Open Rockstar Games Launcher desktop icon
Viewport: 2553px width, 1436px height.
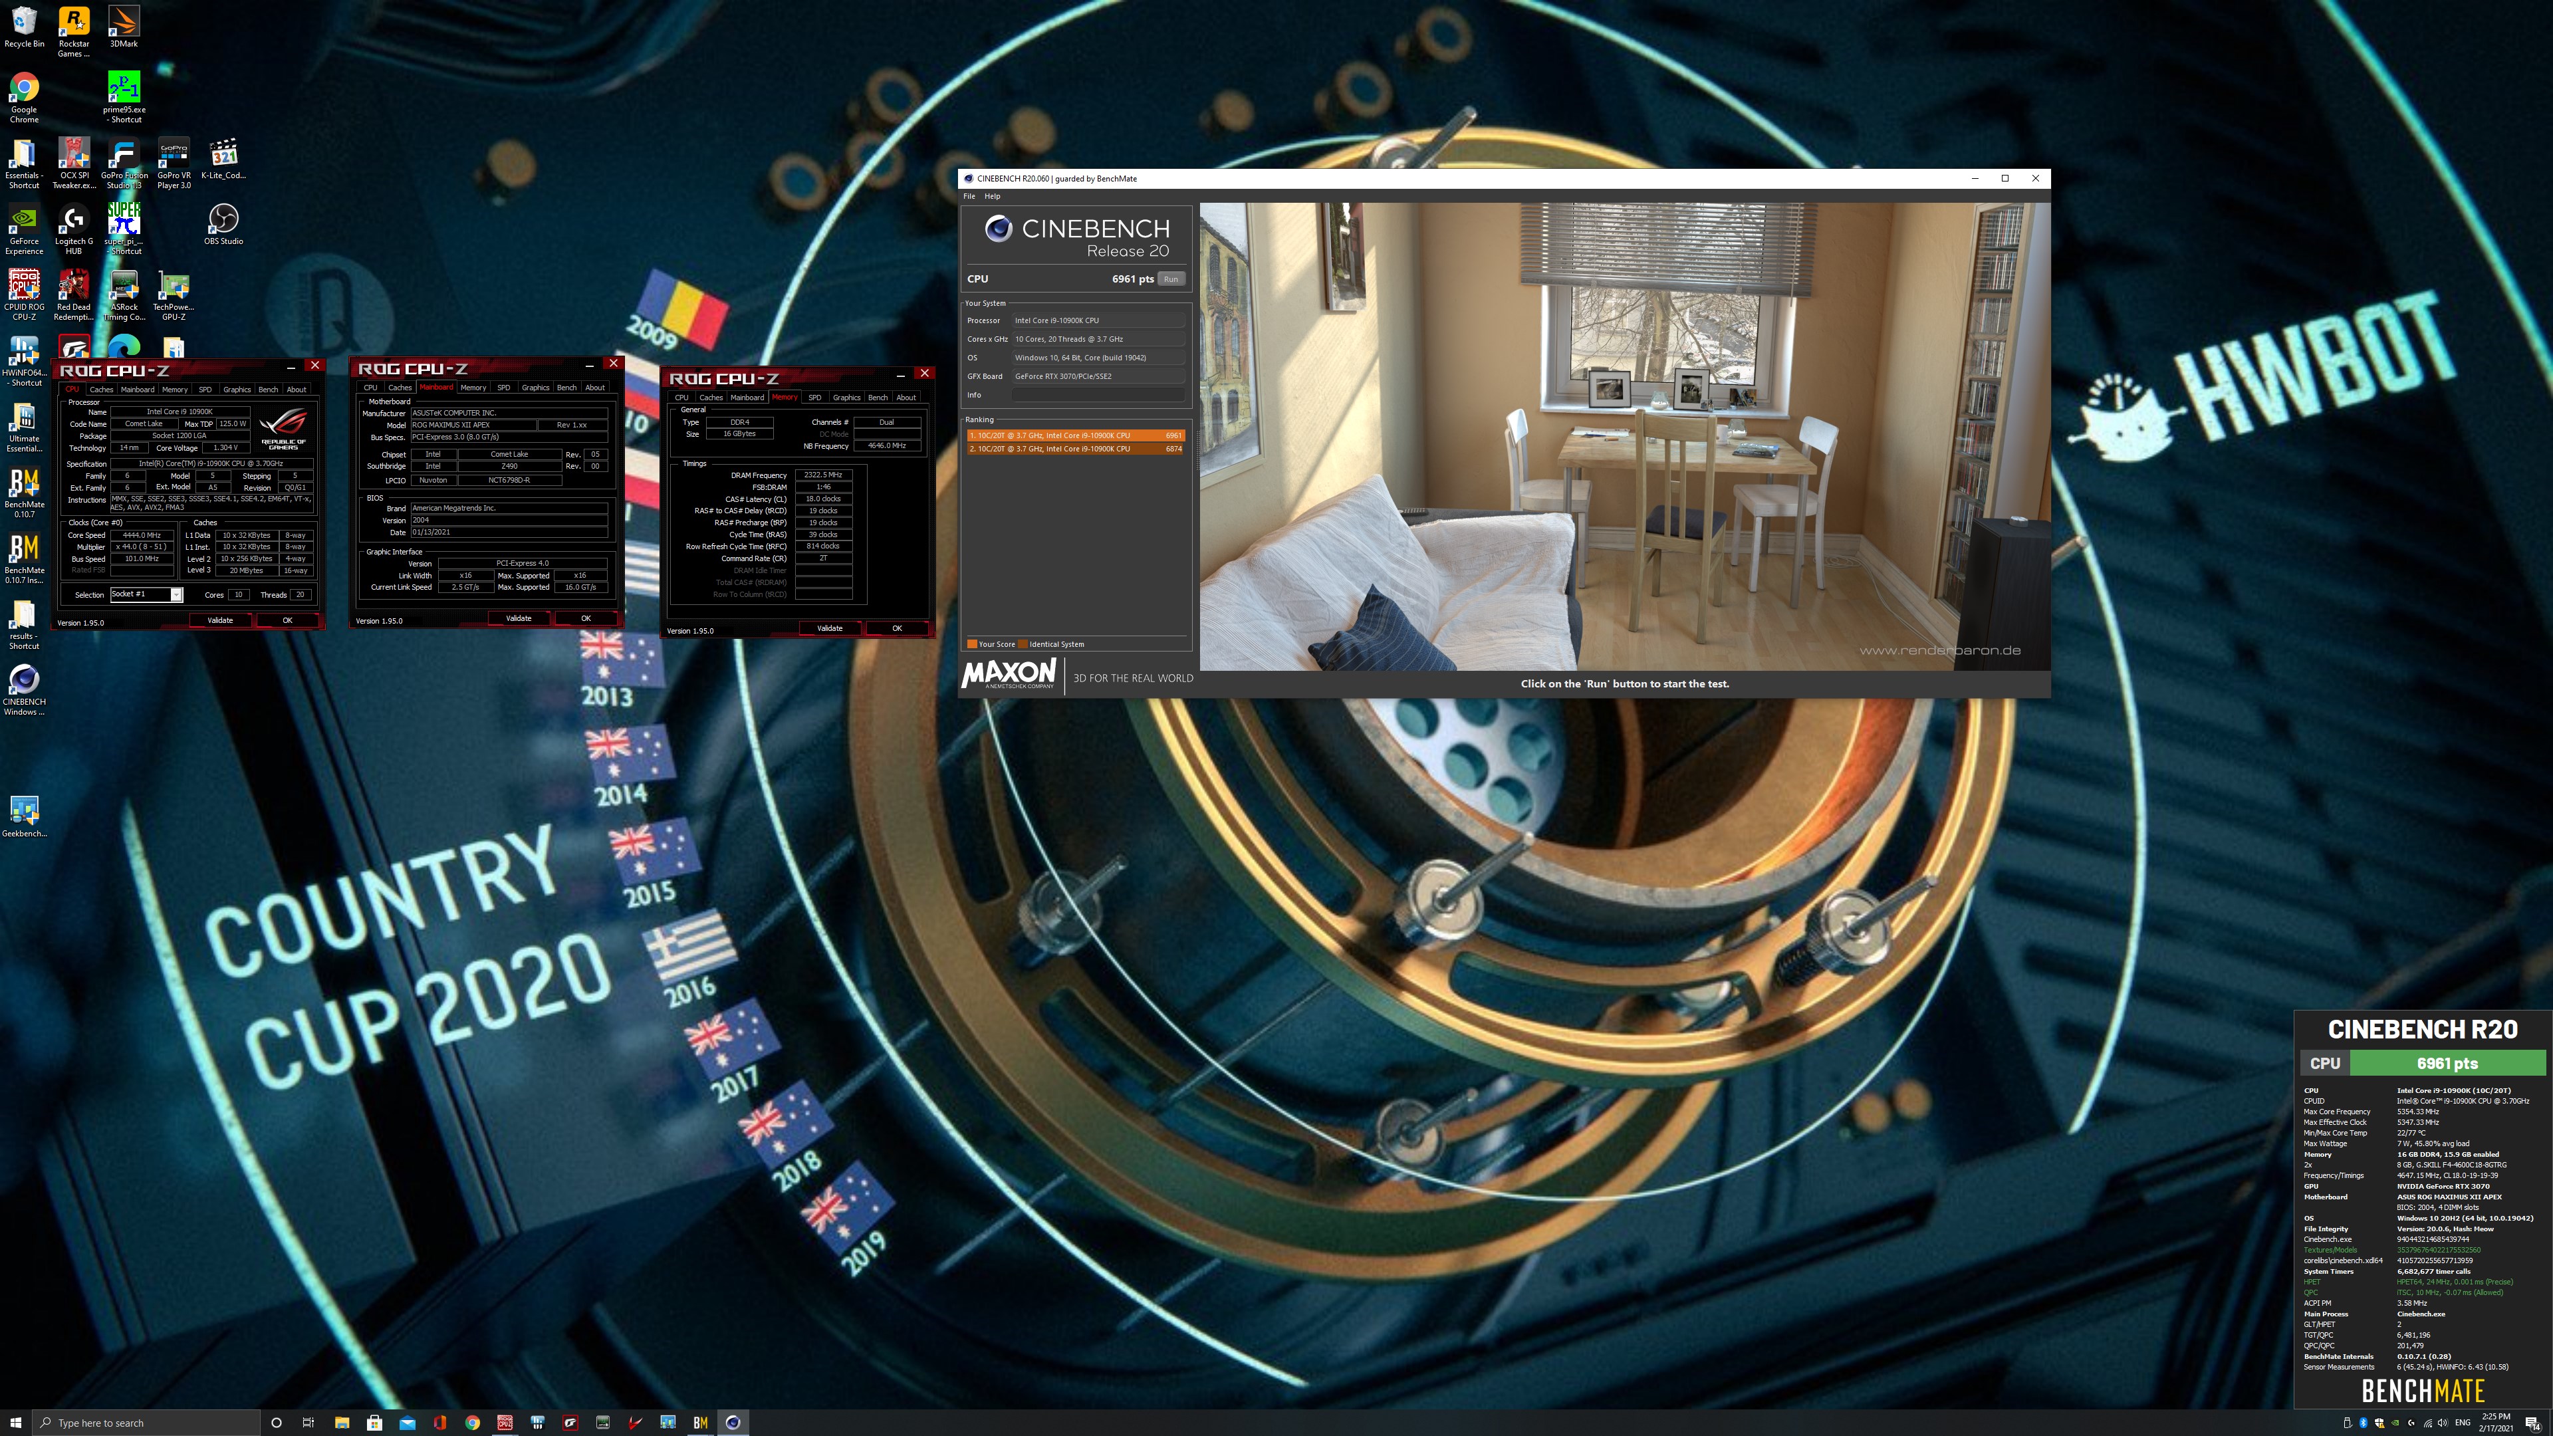(x=73, y=32)
